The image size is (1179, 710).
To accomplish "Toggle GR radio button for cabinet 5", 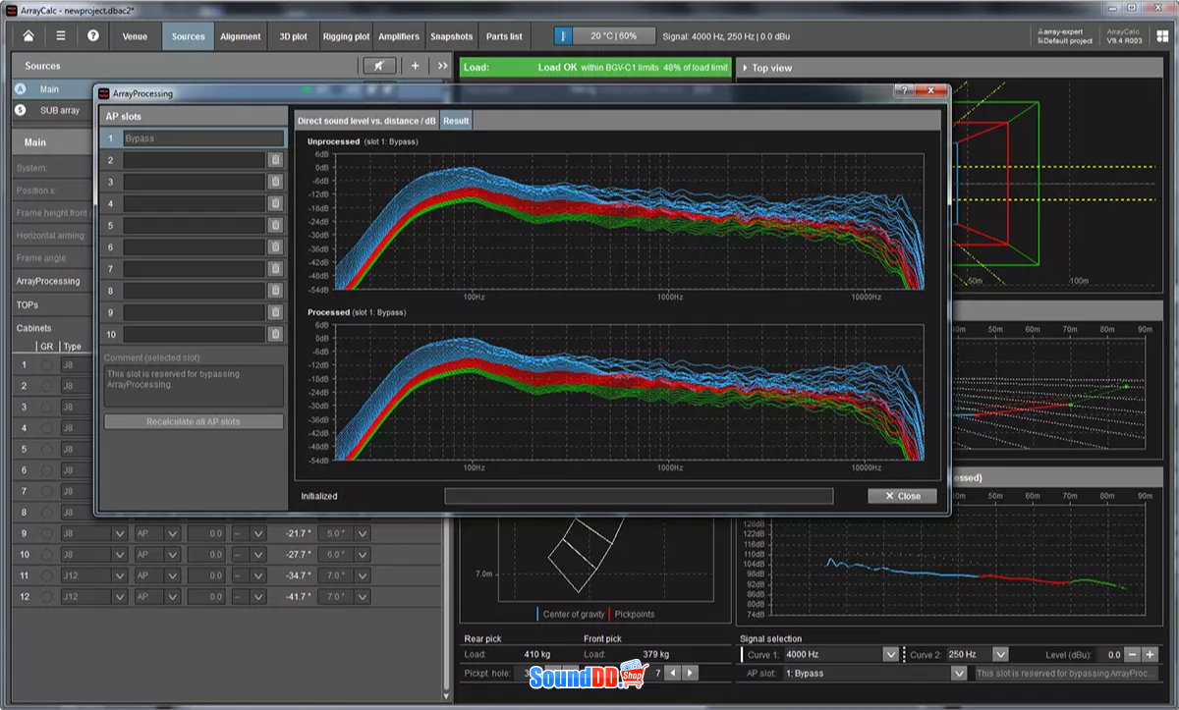I will [x=46, y=449].
